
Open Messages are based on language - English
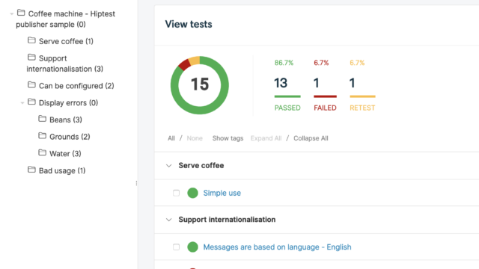(278, 247)
